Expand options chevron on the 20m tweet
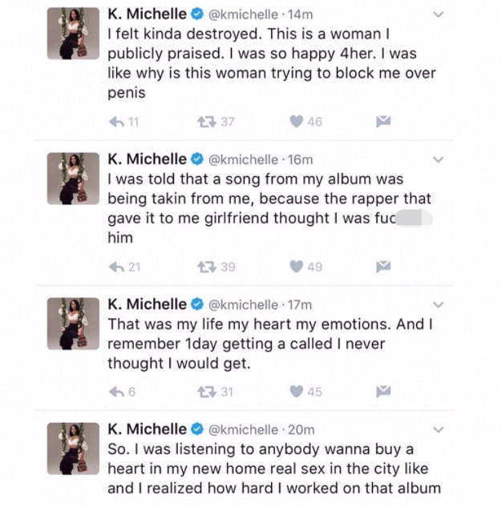 pyautogui.click(x=438, y=430)
